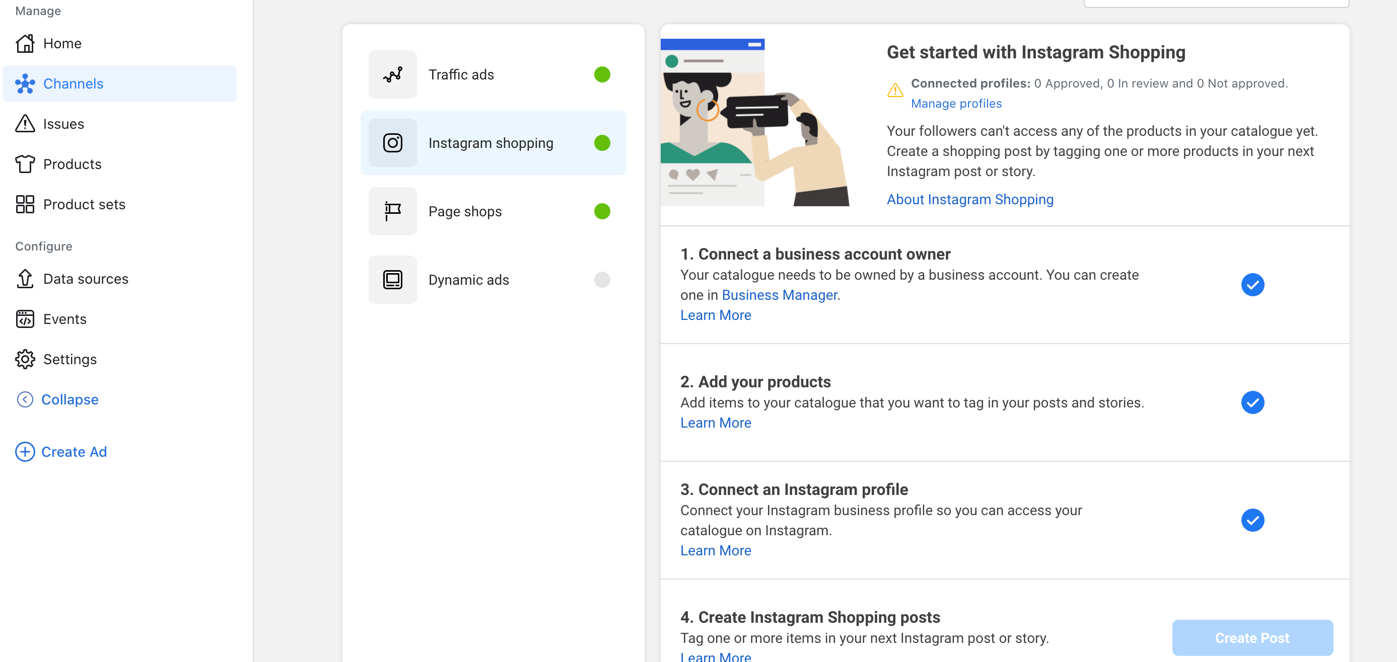Click the Page shops flag icon

[x=393, y=211]
